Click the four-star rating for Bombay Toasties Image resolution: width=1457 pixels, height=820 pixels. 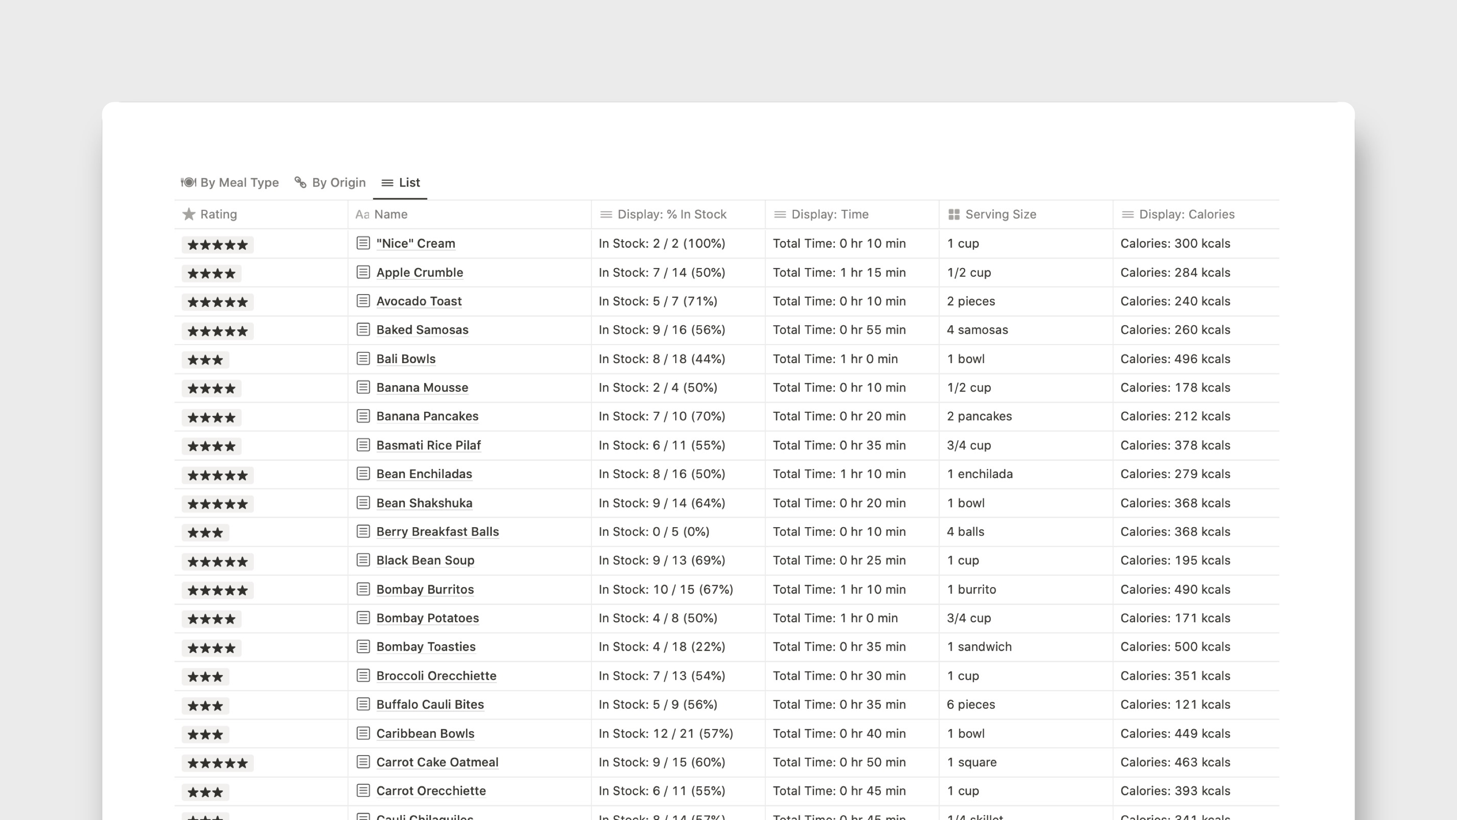click(211, 648)
